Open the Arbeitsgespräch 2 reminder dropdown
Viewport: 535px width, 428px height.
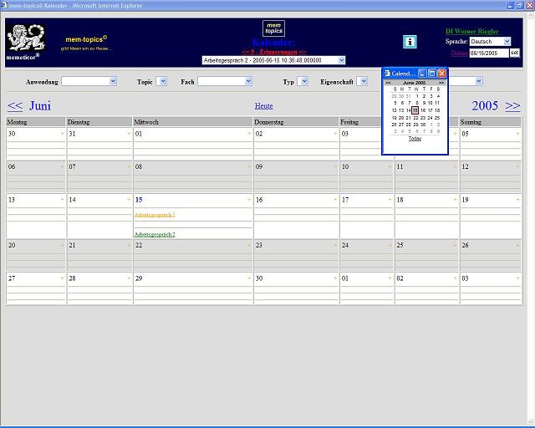[273, 60]
